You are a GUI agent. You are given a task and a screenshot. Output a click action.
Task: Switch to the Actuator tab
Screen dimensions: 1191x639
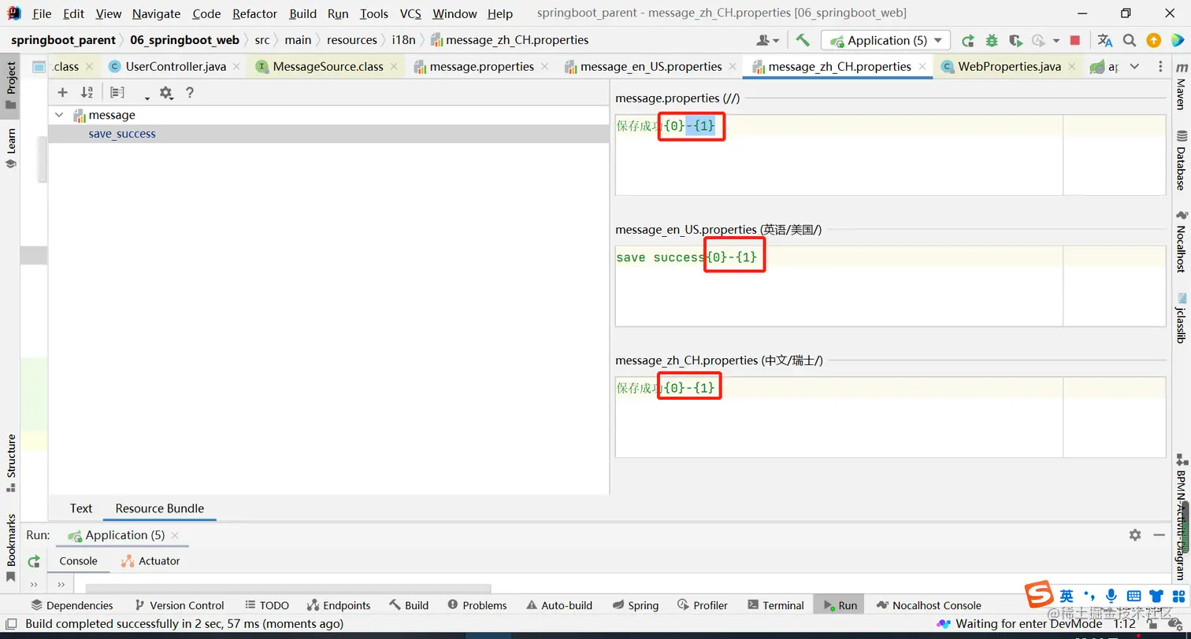150,561
